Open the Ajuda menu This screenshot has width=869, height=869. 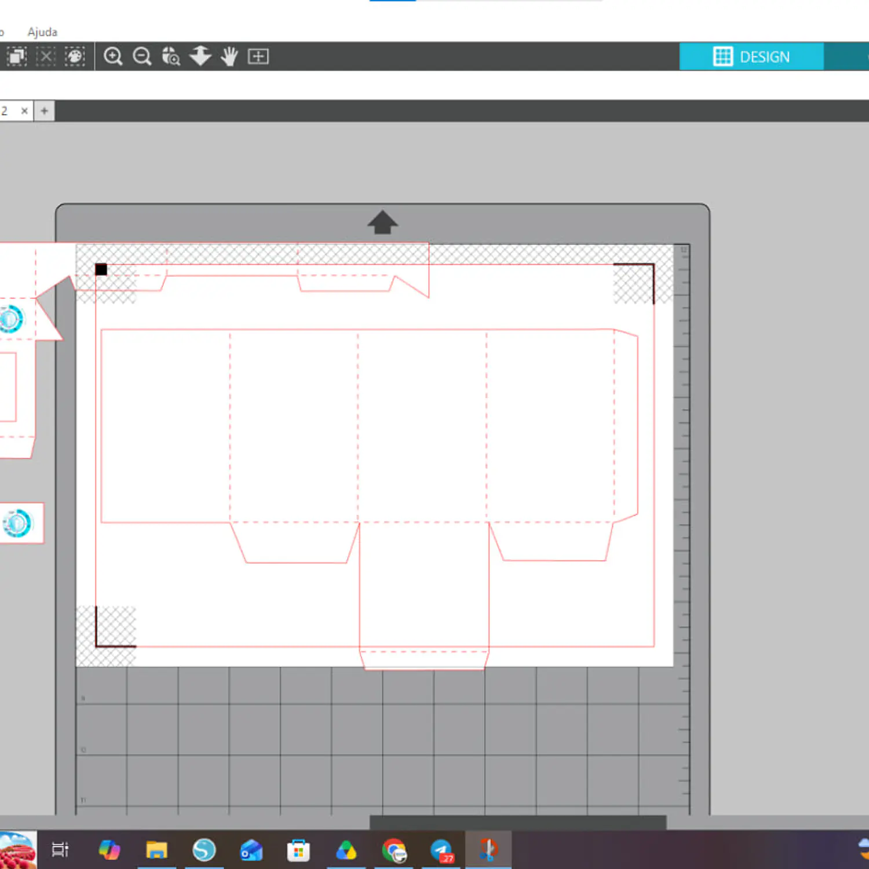pyautogui.click(x=42, y=32)
